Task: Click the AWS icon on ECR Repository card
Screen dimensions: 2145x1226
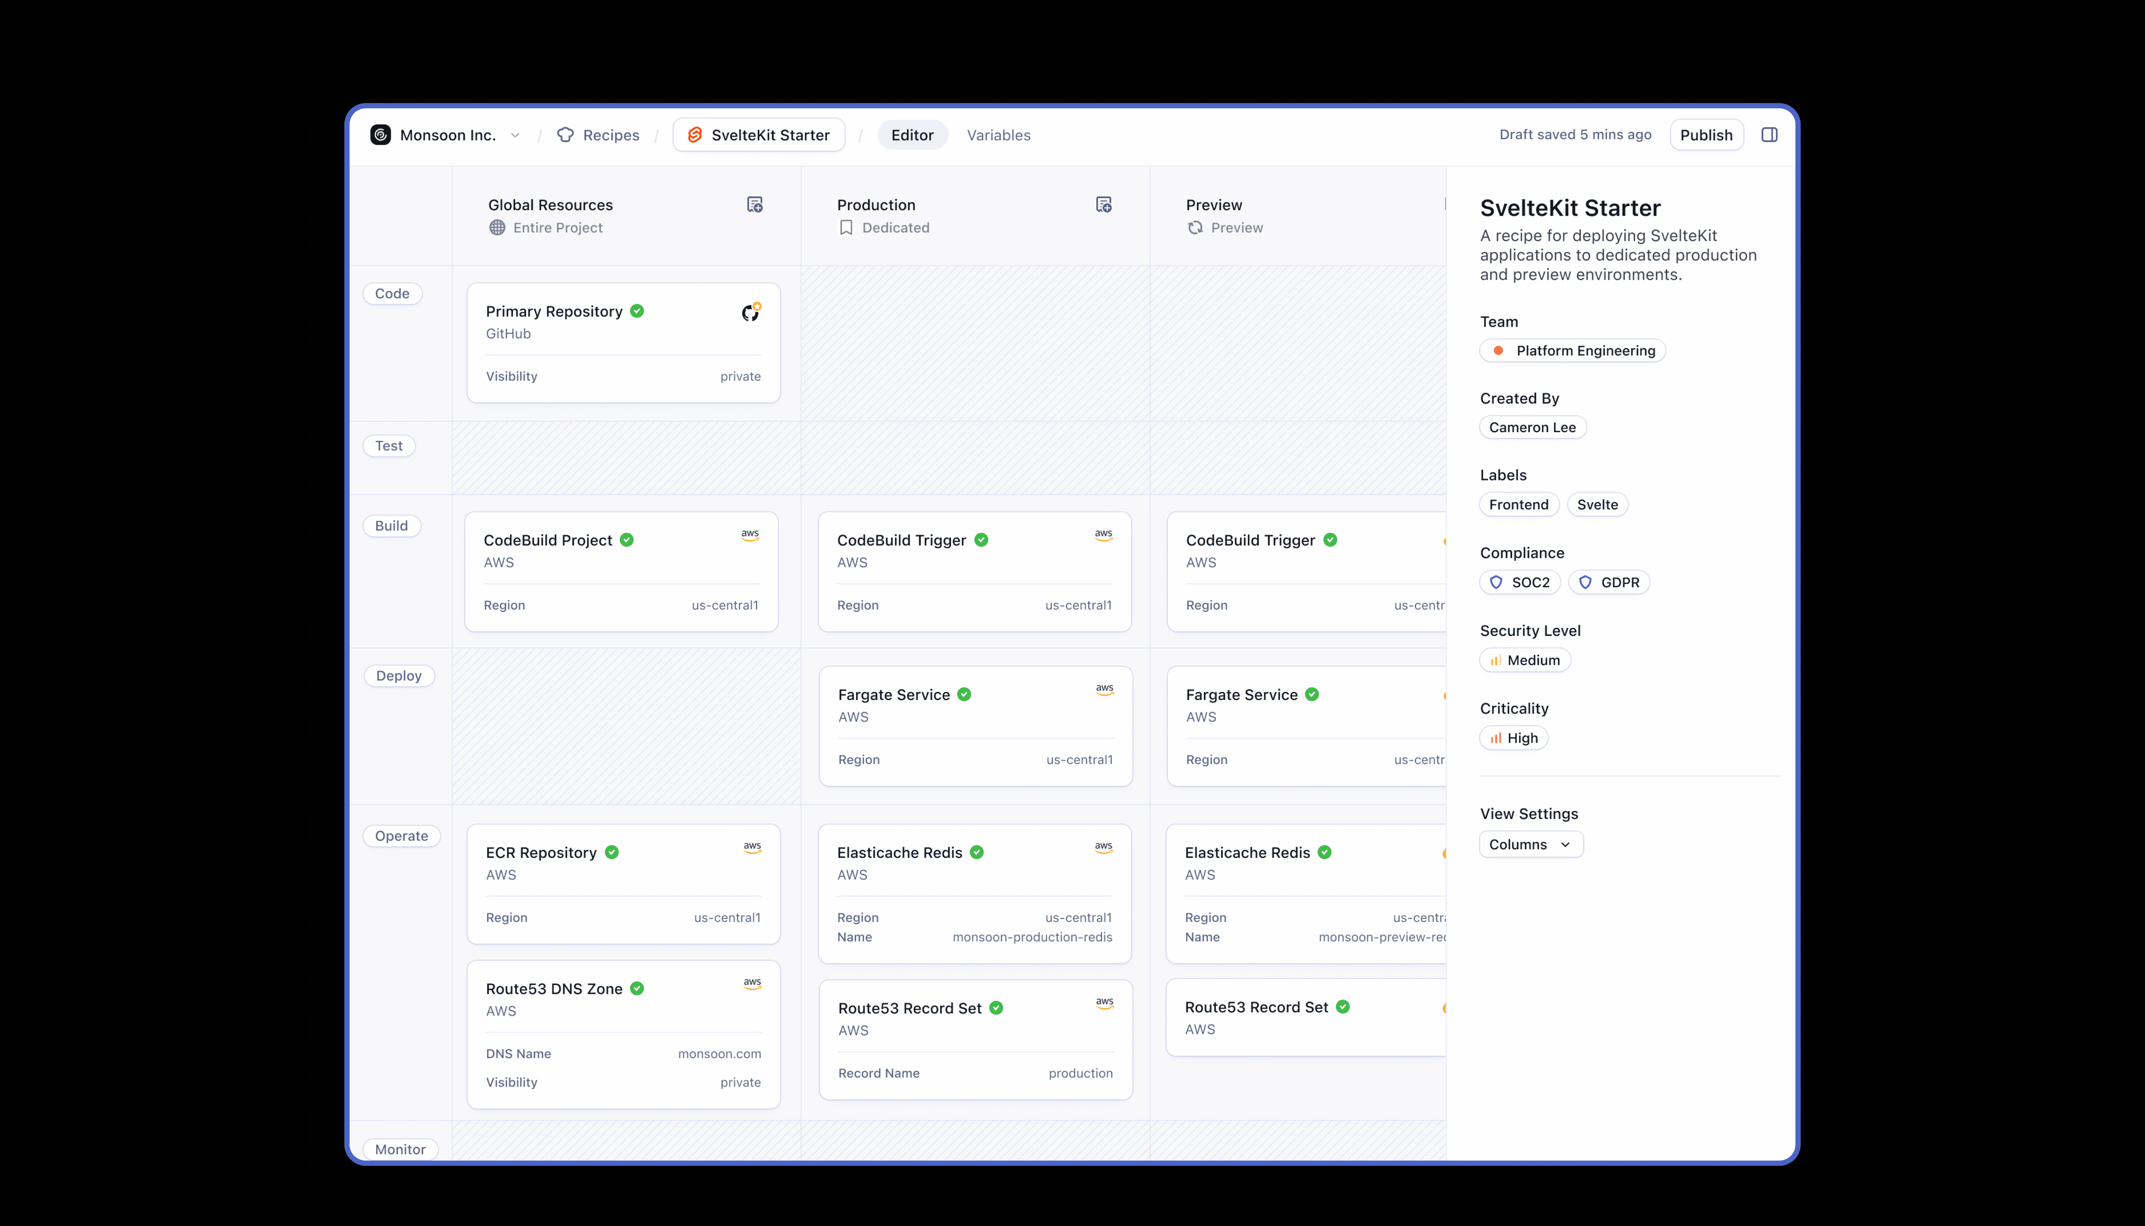Action: 753,847
